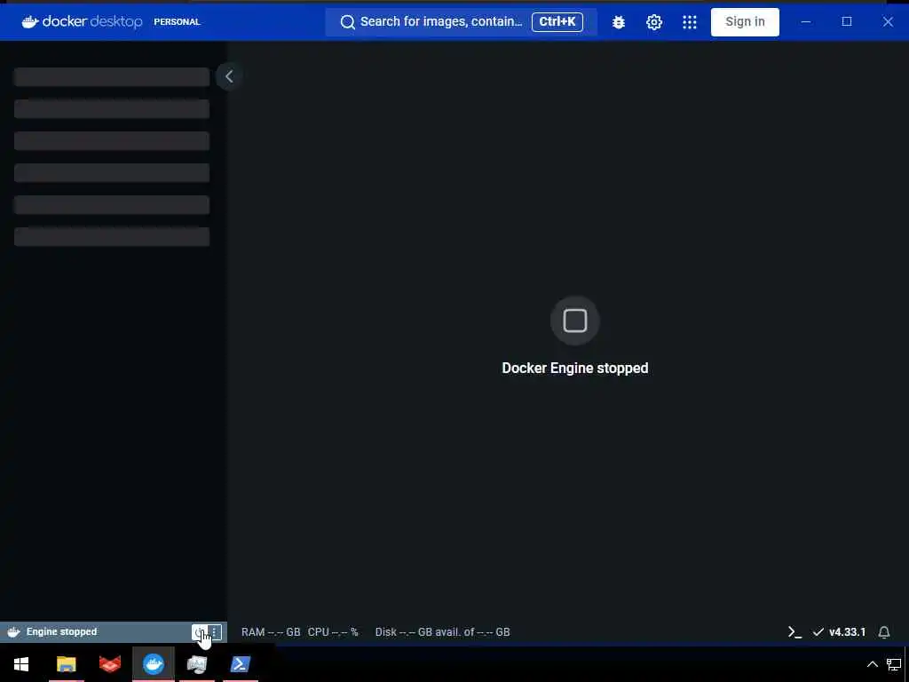This screenshot has height=682, width=909.
Task: Open Docker Desktop settings gear
Action: pos(654,22)
